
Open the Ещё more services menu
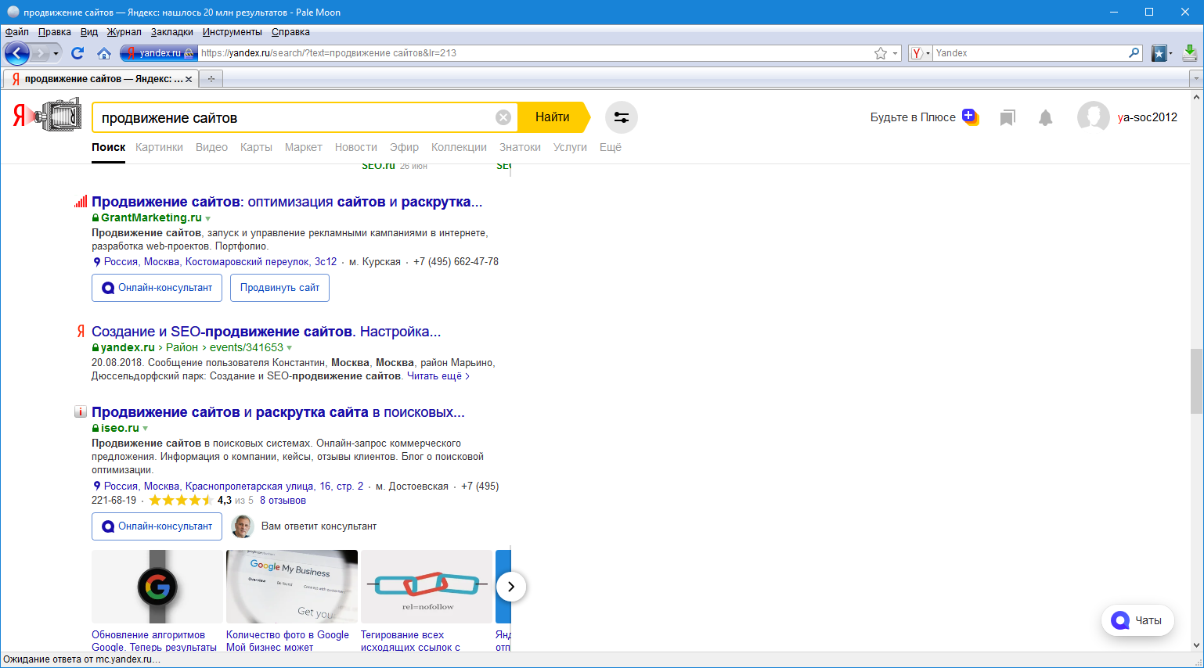click(611, 147)
